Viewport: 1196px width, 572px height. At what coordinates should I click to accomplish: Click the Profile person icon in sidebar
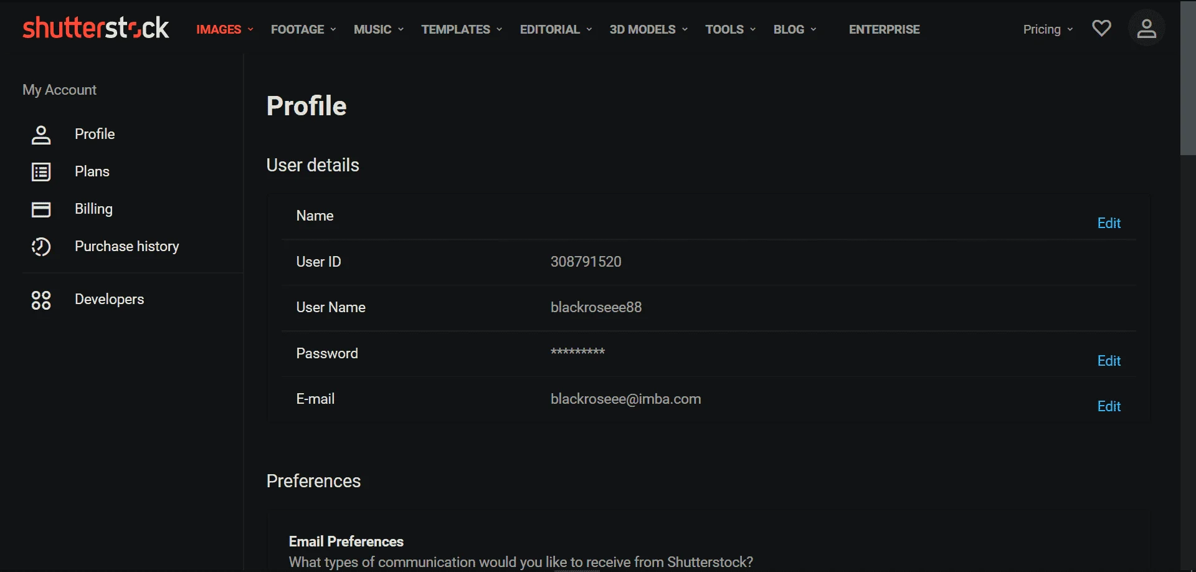click(x=41, y=135)
